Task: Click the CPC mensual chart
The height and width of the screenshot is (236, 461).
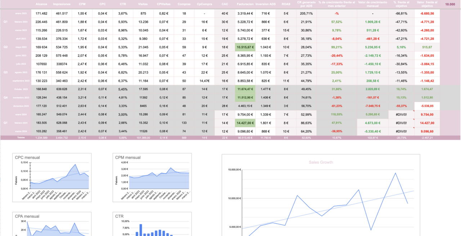Action: click(x=52, y=177)
